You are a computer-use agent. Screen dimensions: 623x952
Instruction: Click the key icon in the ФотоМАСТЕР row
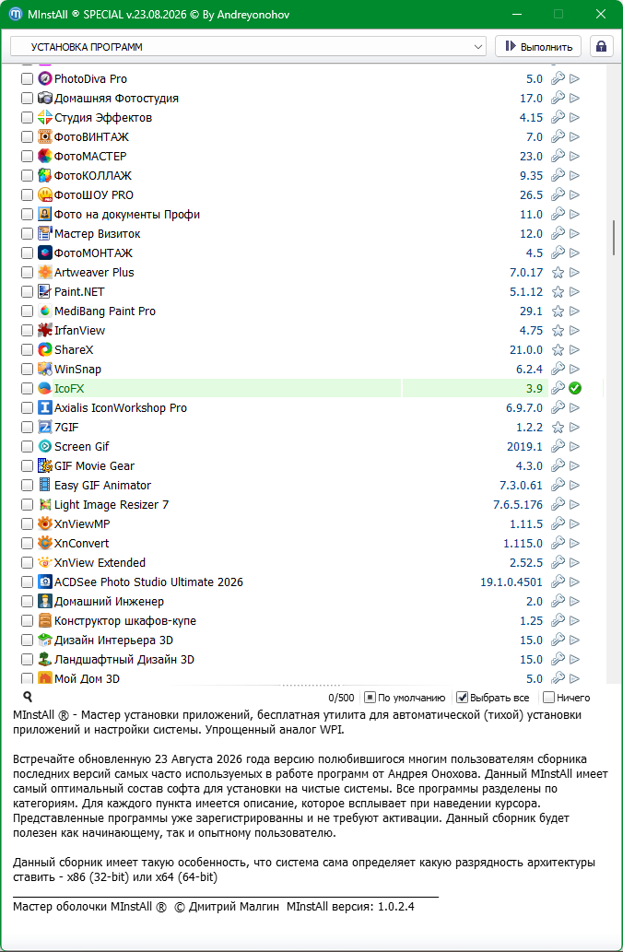558,156
